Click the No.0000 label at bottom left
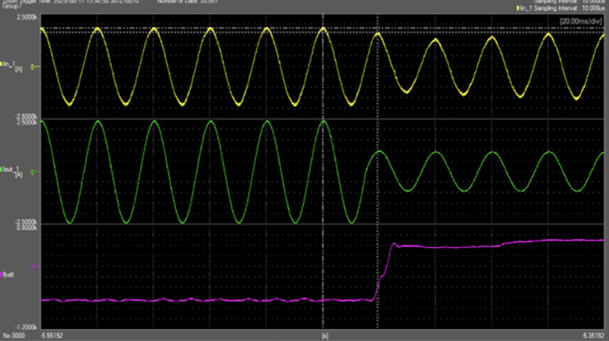The height and width of the screenshot is (341, 609). pos(14,336)
